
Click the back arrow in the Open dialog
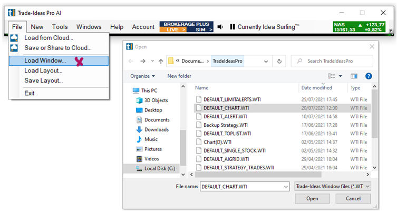pos(130,61)
